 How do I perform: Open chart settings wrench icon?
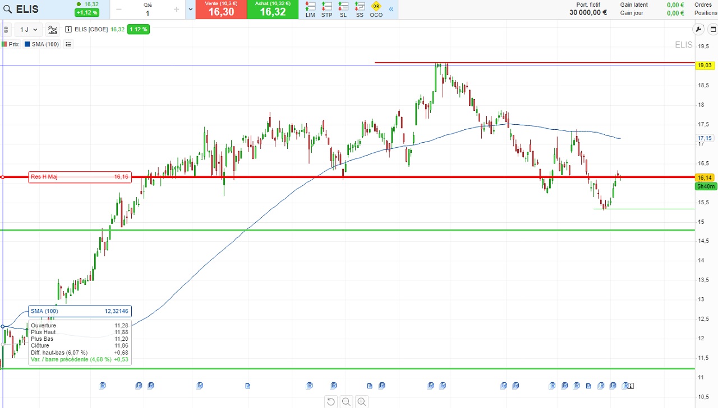[698, 30]
